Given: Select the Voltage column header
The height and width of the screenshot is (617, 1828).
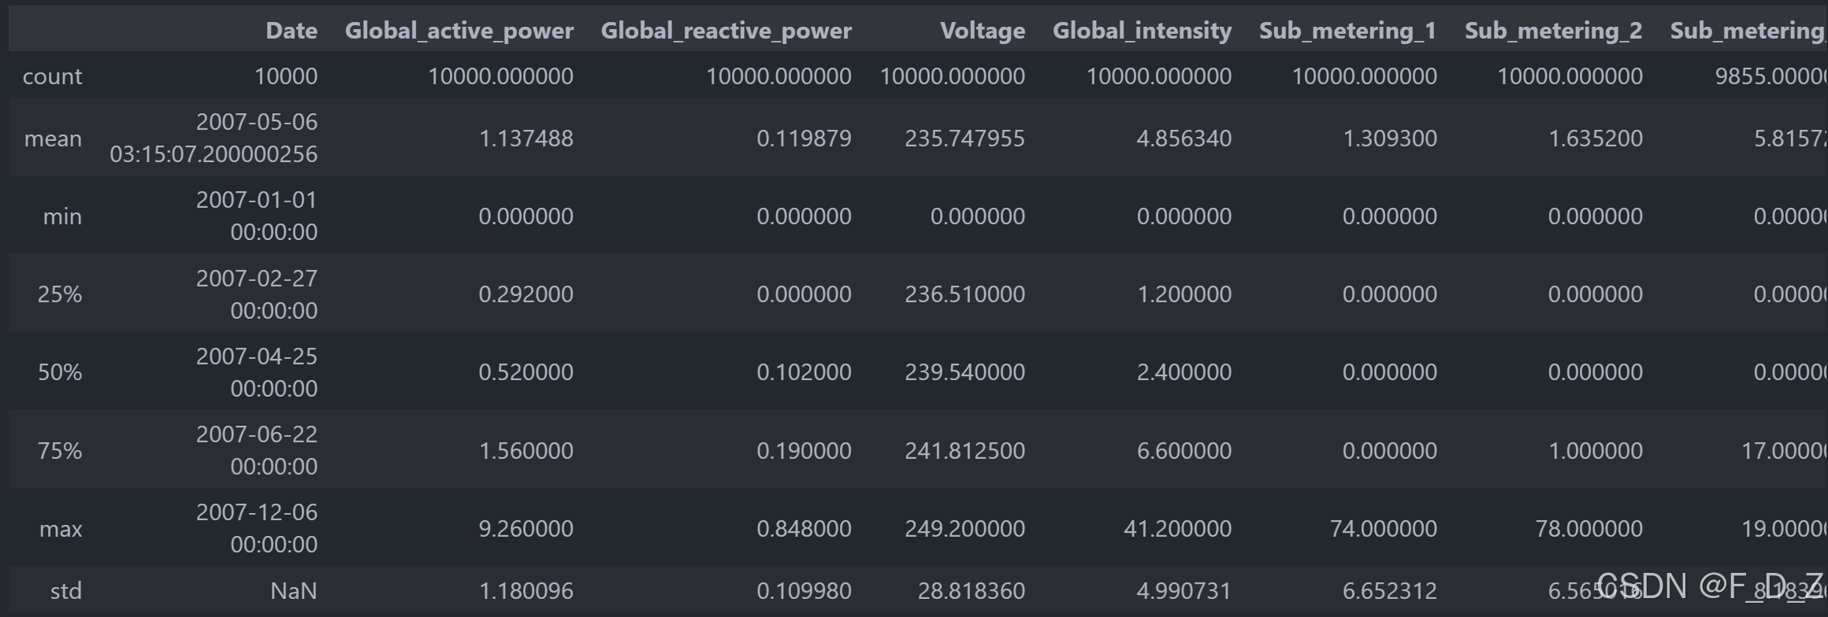Looking at the screenshot, I should tap(983, 30).
